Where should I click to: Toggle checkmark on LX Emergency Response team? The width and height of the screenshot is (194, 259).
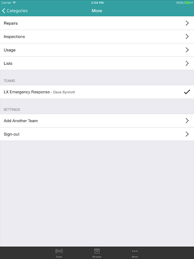[187, 92]
